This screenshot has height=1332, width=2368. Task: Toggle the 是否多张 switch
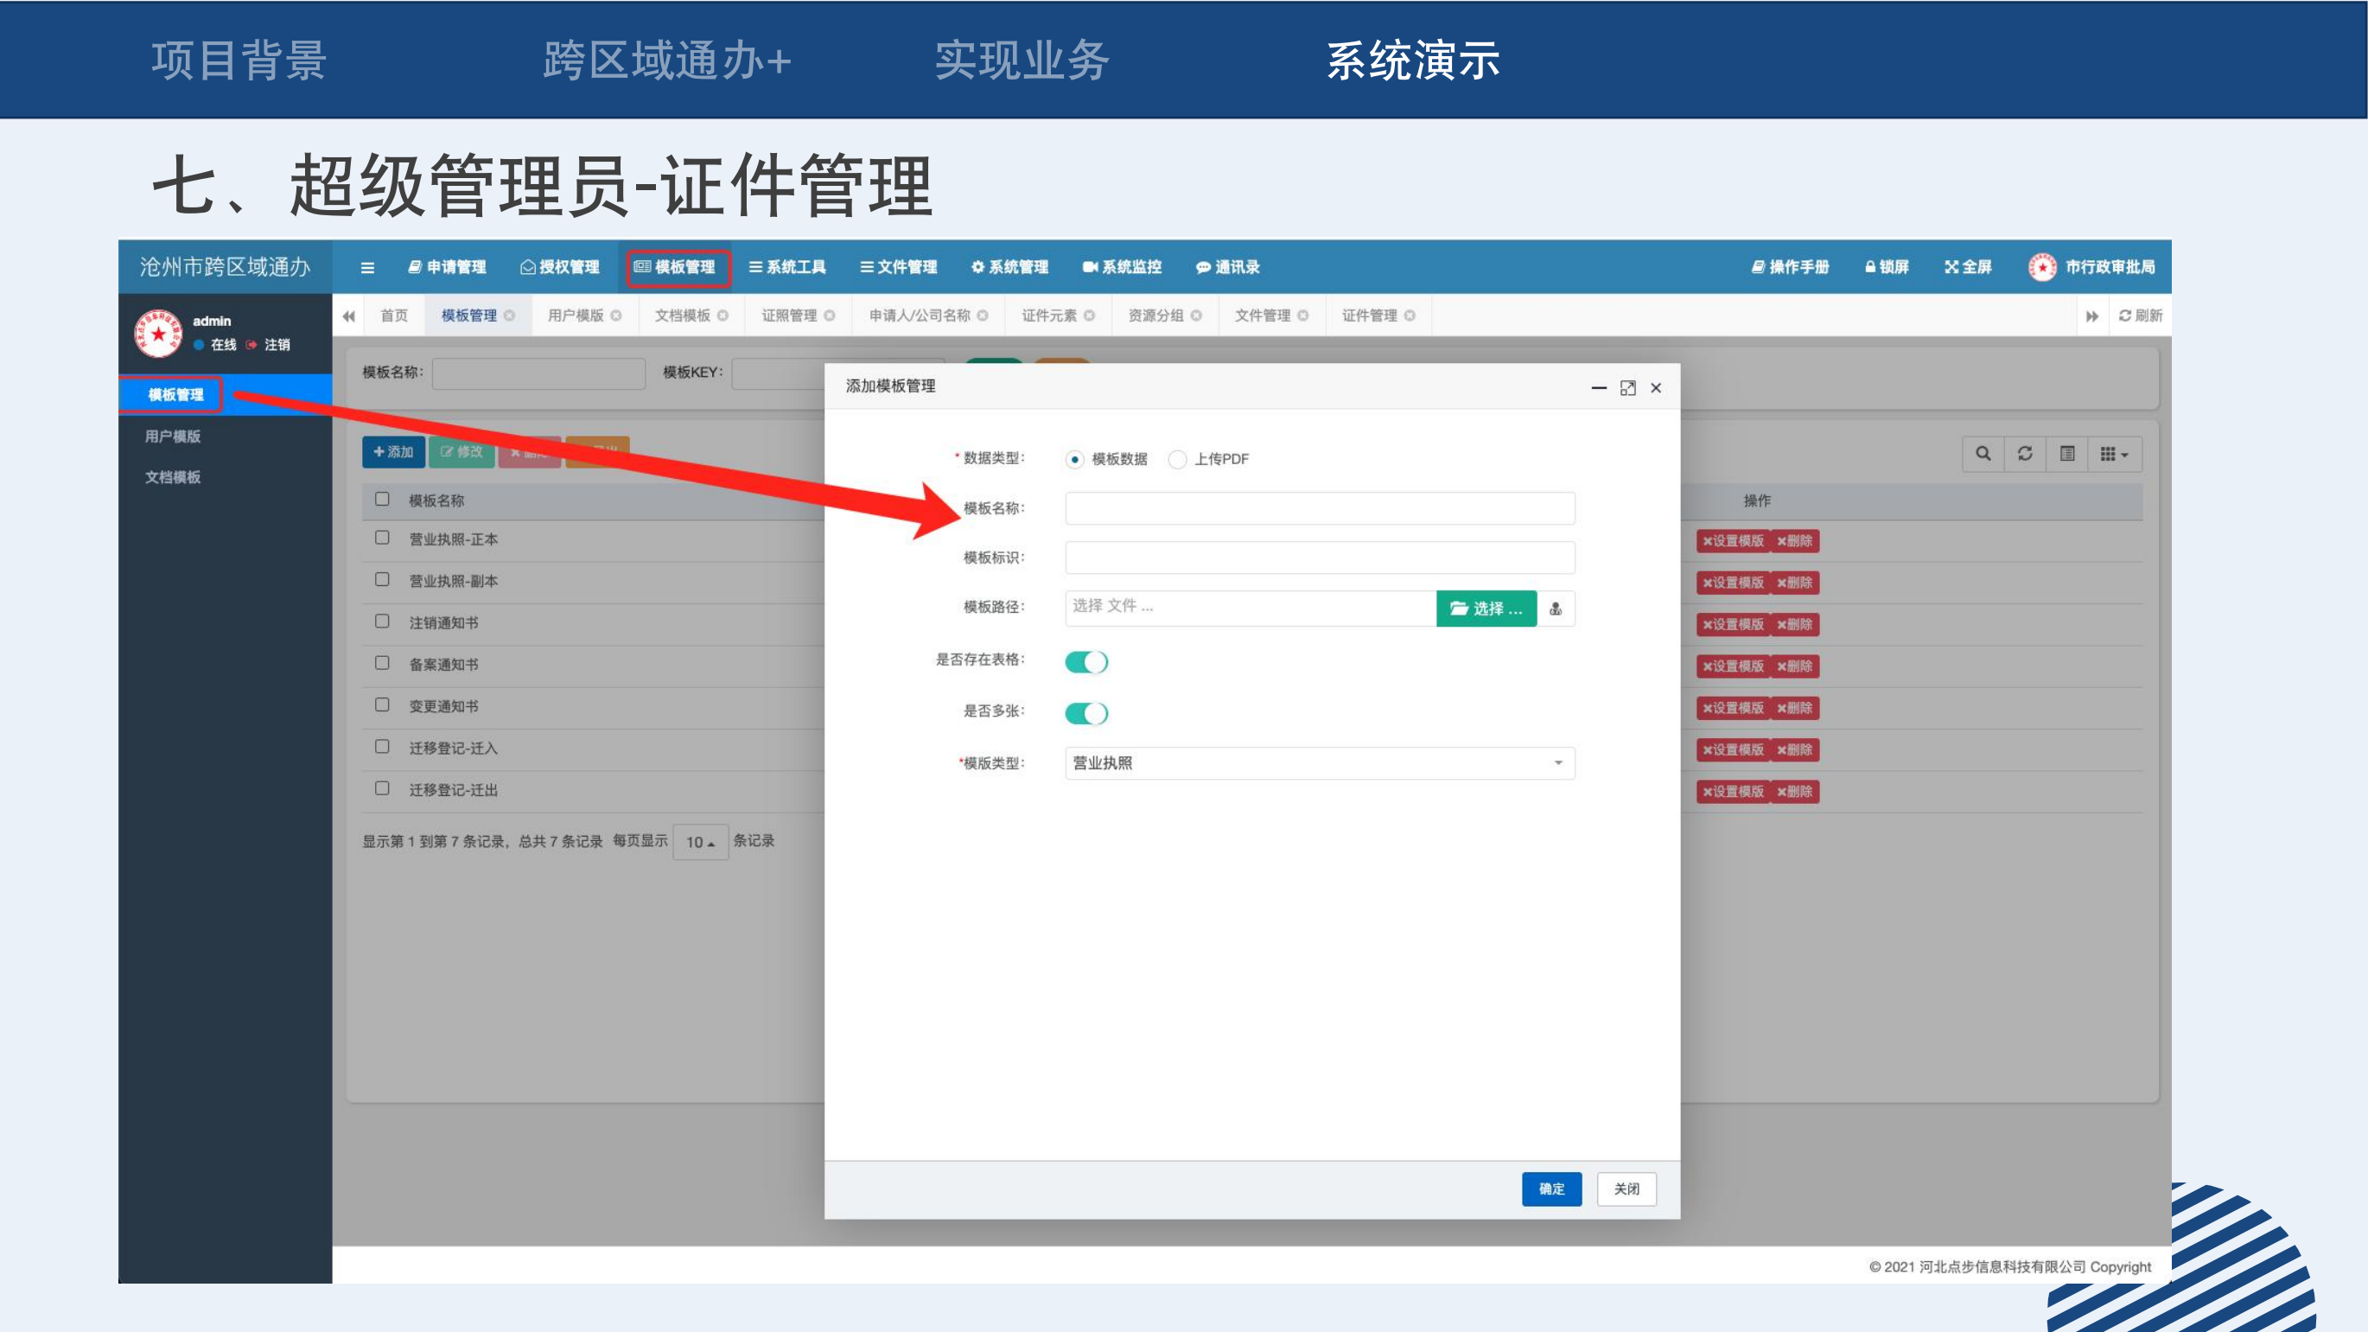(x=1085, y=713)
